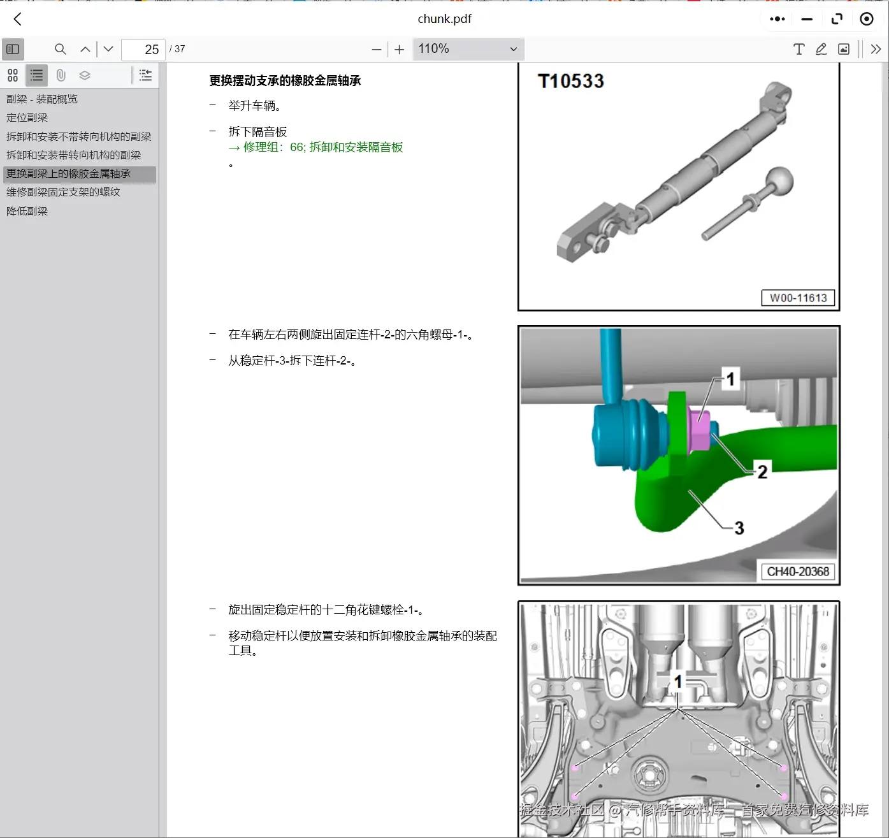This screenshot has height=838, width=889.
Task: Zoom out using the minus control
Action: [x=377, y=49]
